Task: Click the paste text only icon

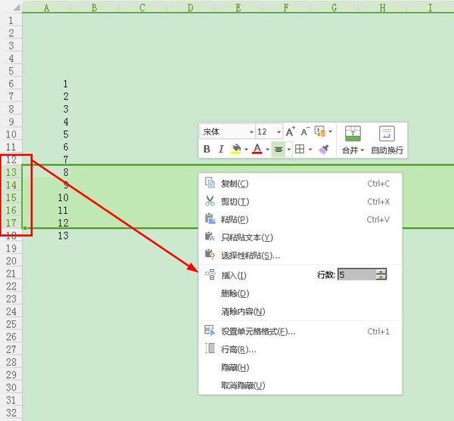Action: [210, 237]
